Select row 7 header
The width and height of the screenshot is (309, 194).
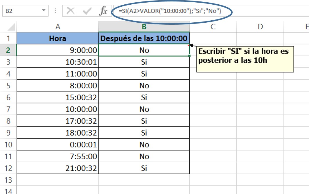tap(8, 109)
